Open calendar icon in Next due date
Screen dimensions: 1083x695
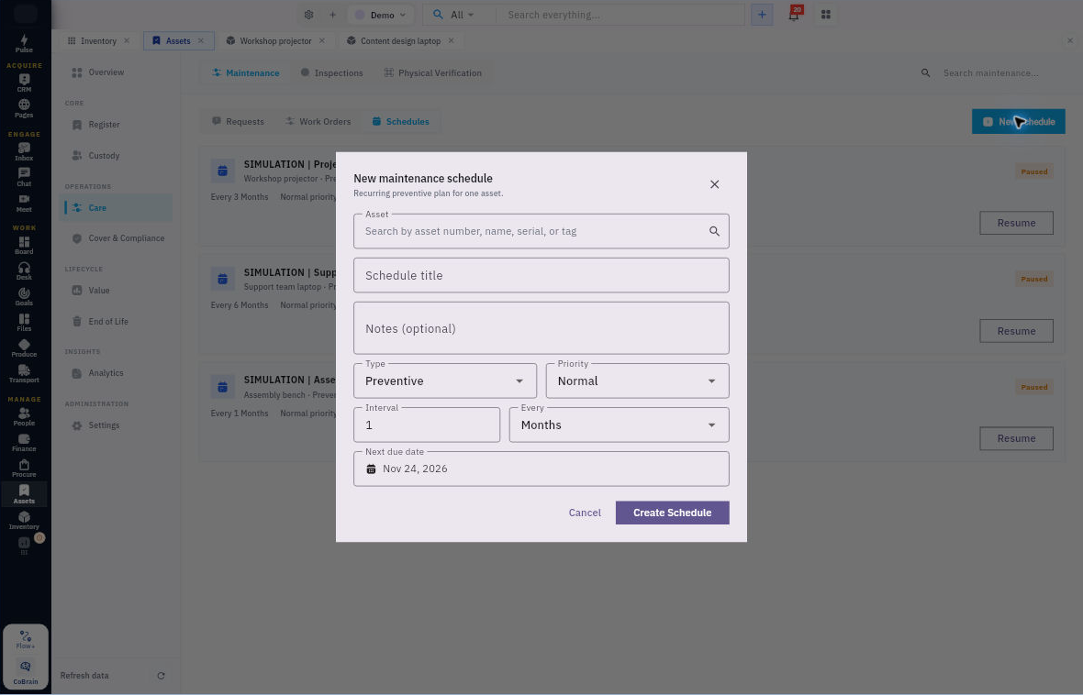tap(371, 469)
